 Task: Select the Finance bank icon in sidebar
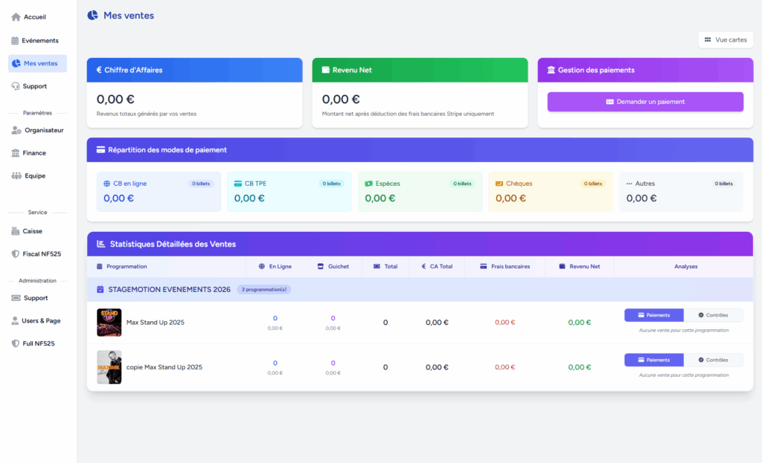[16, 153]
